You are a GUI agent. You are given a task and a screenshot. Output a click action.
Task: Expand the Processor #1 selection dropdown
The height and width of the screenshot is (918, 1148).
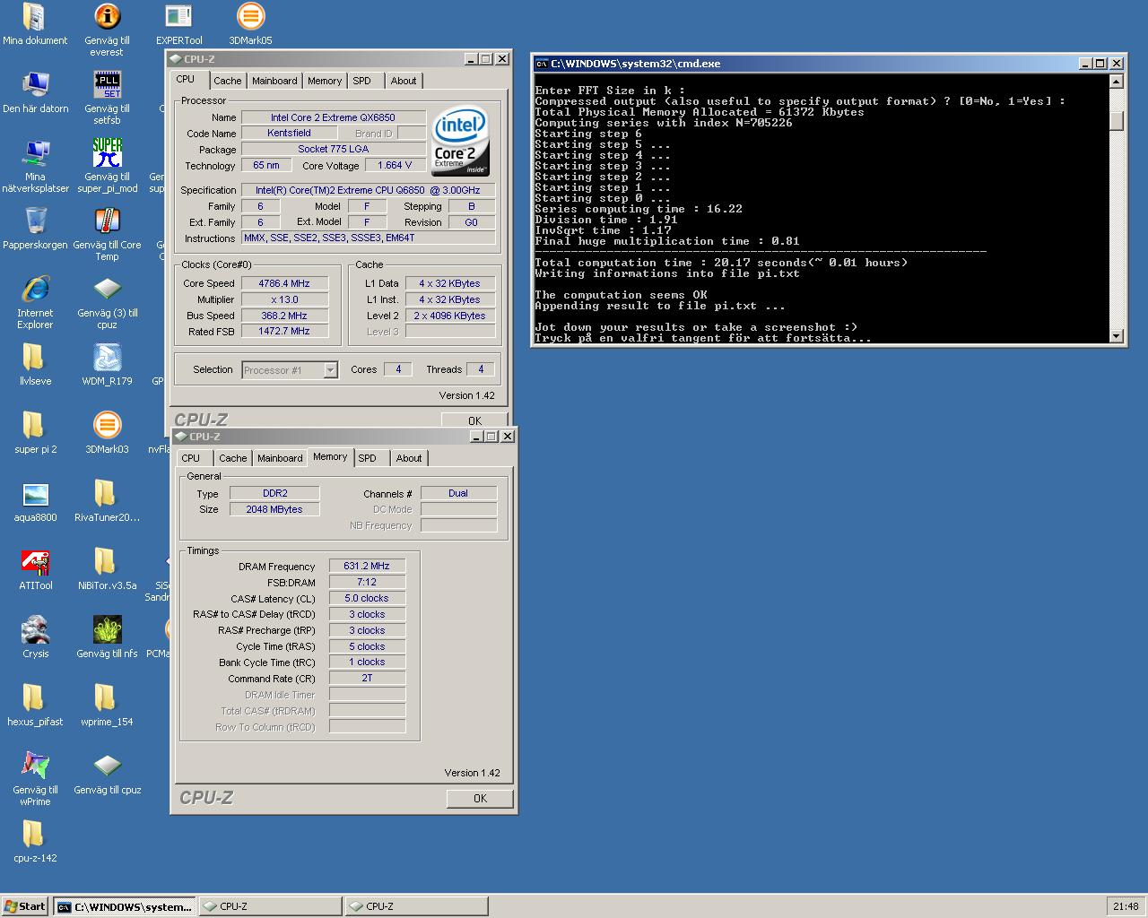pyautogui.click(x=330, y=369)
